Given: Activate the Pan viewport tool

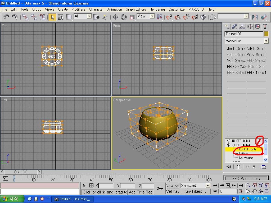Looking at the screenshot, I should pyautogui.click(x=254, y=191).
